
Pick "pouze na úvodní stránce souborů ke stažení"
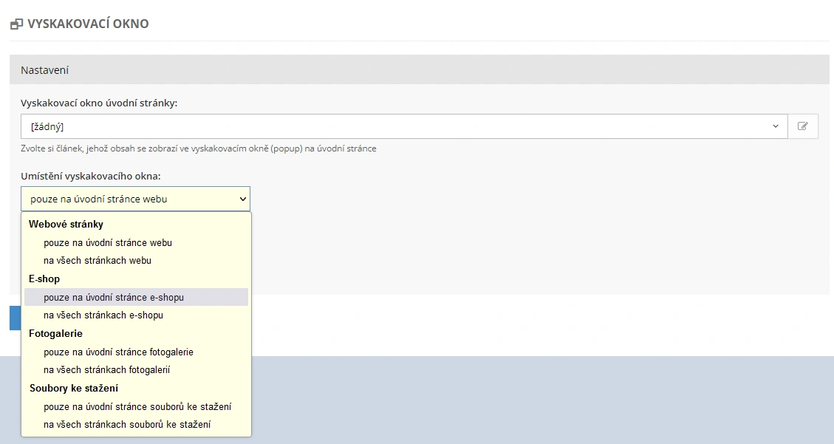(x=137, y=406)
